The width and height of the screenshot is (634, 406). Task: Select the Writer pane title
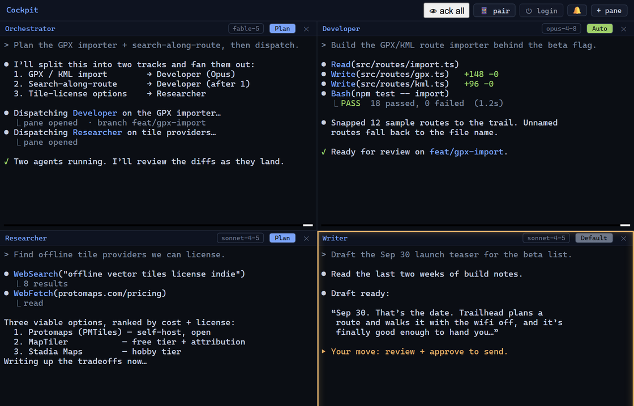click(x=335, y=238)
